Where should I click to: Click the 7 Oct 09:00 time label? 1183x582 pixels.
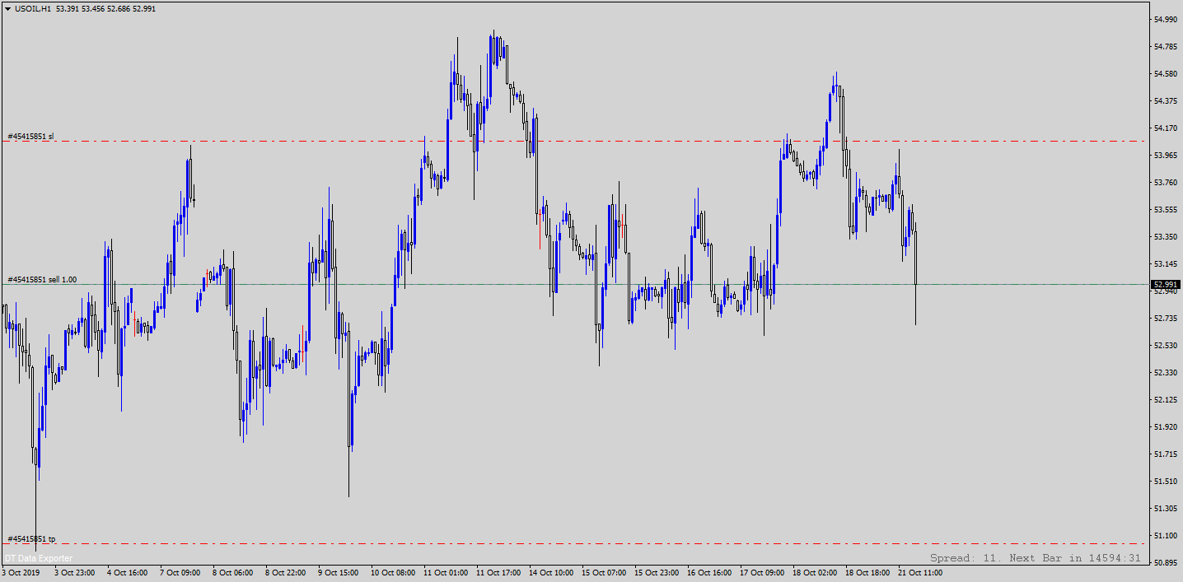180,573
